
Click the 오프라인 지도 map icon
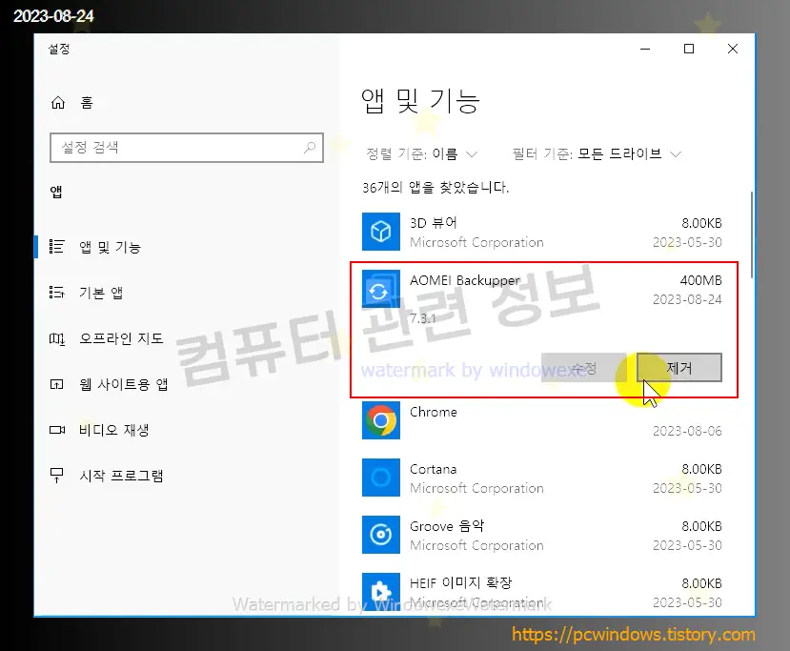tap(56, 338)
